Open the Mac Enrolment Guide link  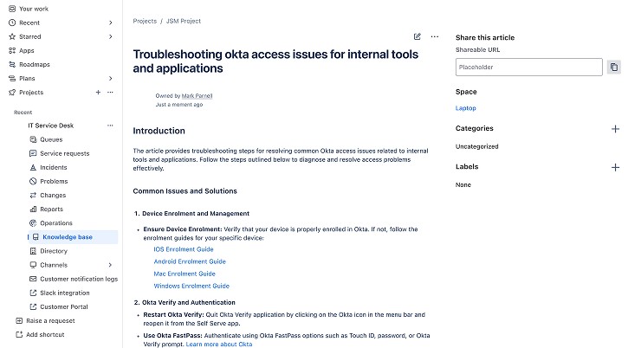185,274
